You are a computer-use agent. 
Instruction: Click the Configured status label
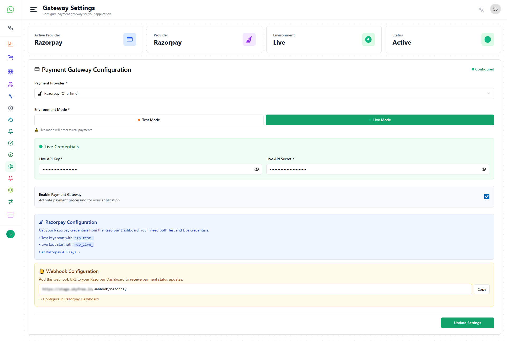tap(483, 69)
